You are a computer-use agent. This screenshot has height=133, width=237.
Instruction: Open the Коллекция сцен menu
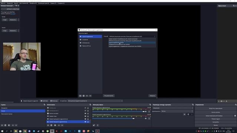[x=43, y=3]
